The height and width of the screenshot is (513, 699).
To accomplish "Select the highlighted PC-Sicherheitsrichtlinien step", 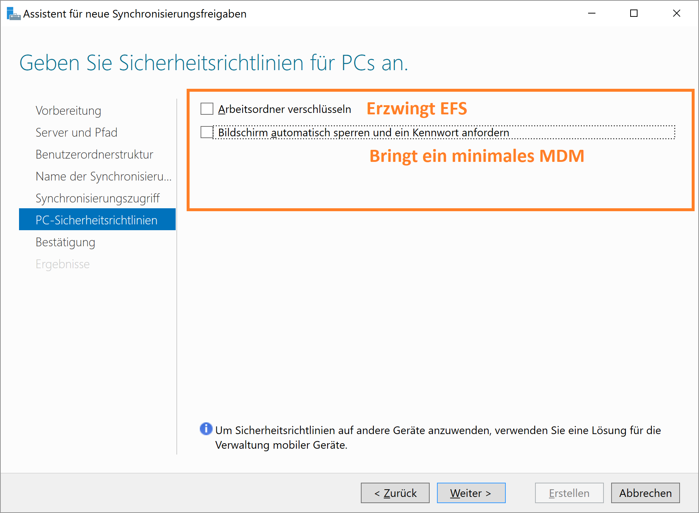I will click(x=97, y=220).
